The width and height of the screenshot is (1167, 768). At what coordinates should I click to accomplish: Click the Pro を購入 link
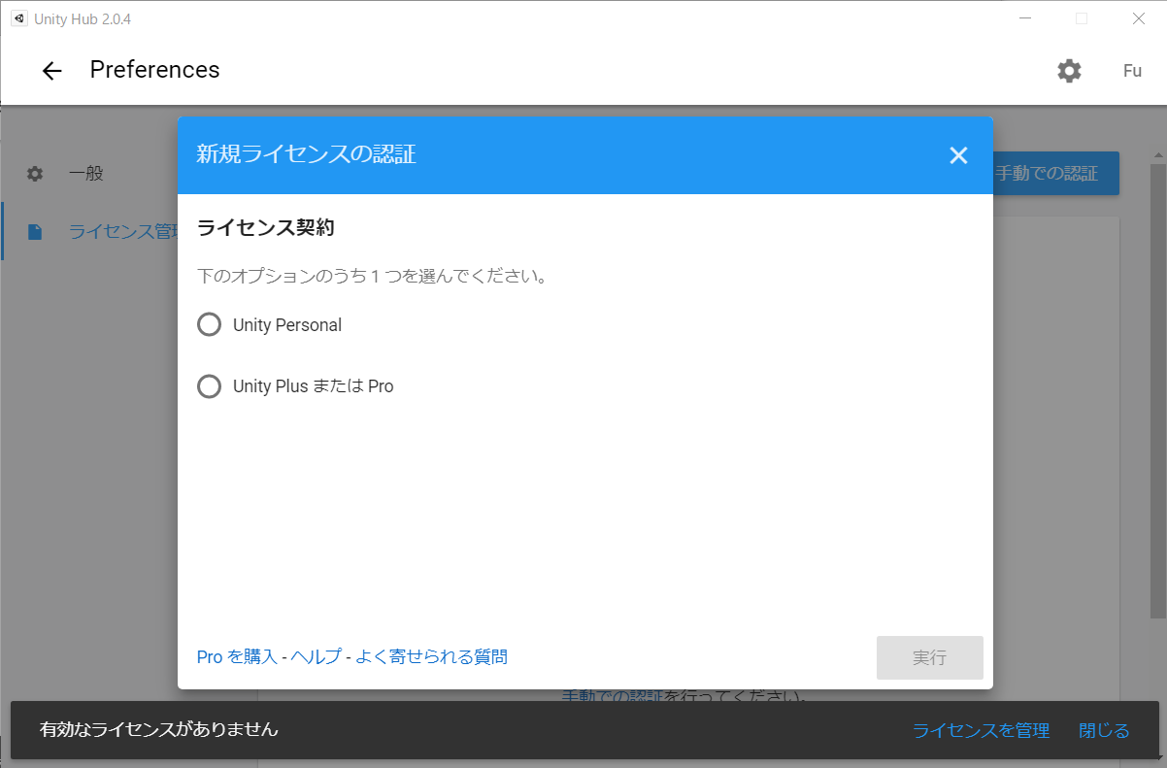coord(237,657)
